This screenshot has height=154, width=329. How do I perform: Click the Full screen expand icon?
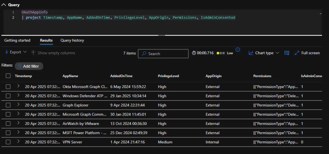click(x=297, y=53)
